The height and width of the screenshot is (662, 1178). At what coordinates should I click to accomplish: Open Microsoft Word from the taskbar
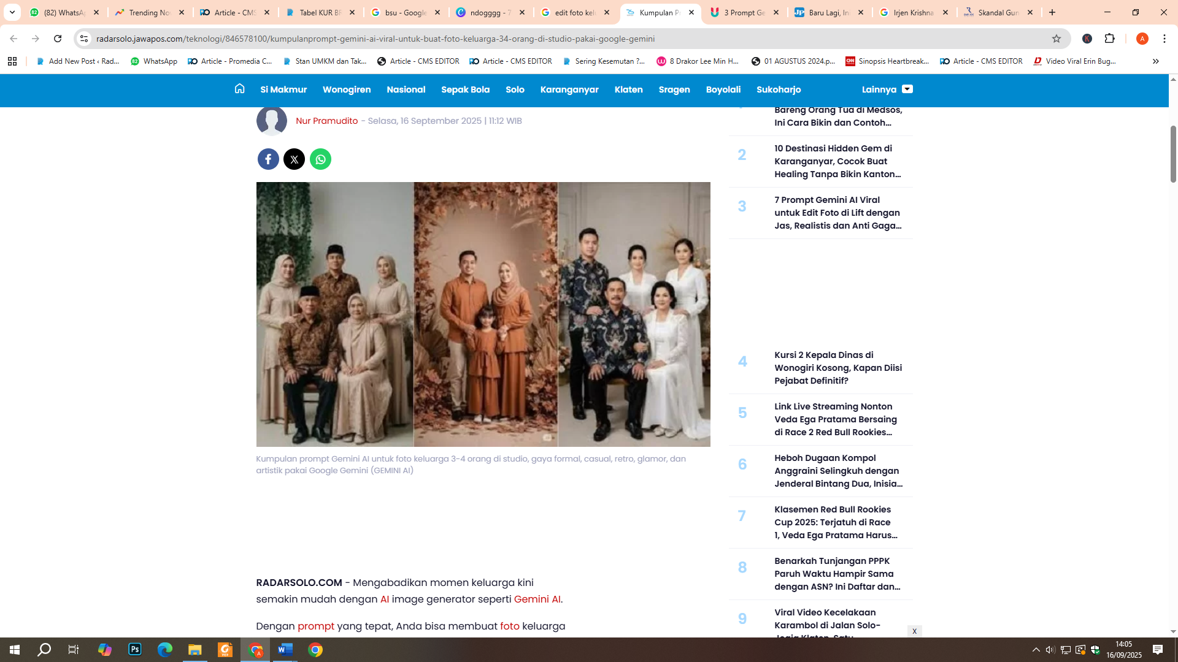tap(284, 650)
